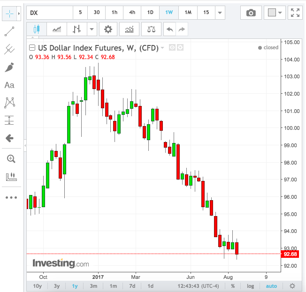Expand the cursor tool options arrow
This screenshot has width=306, height=292.
click(19, 14)
